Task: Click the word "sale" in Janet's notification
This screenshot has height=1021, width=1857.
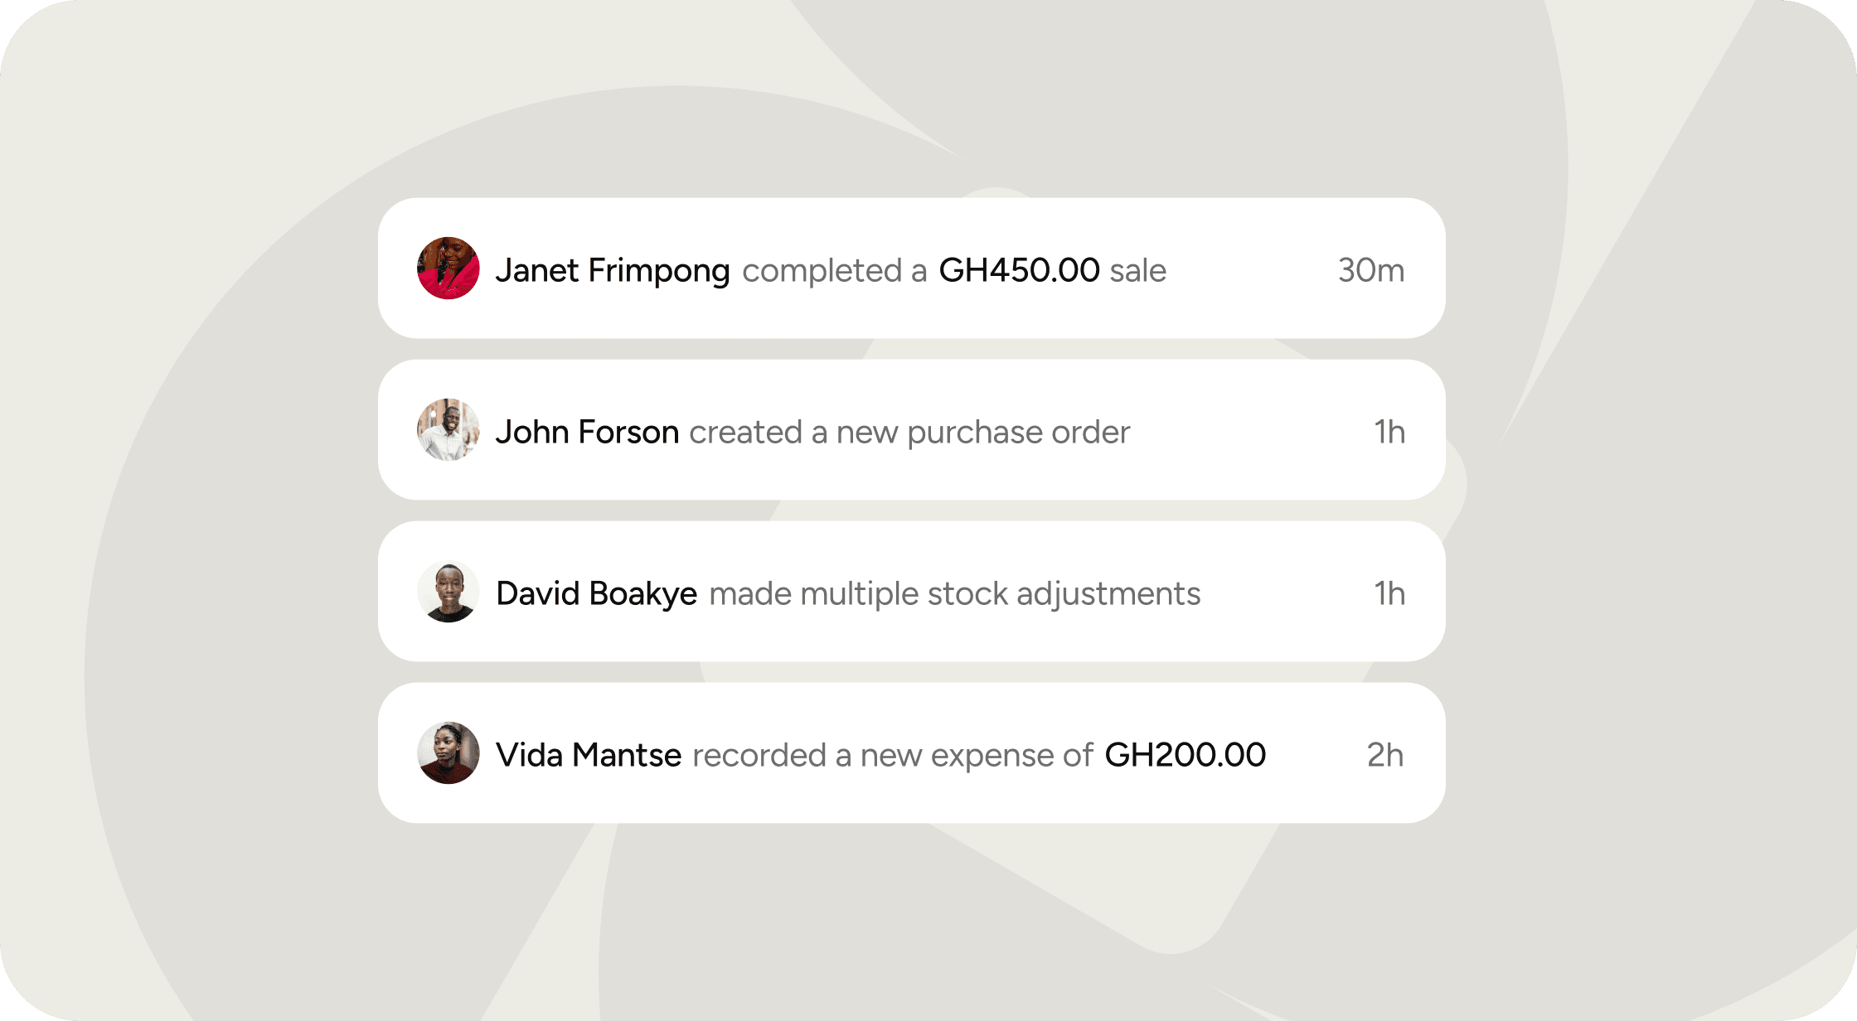Action: click(x=1137, y=270)
